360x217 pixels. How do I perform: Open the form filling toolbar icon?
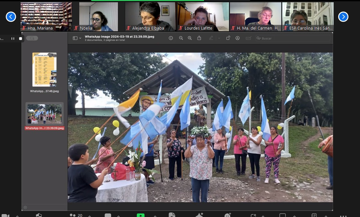[x=249, y=38]
